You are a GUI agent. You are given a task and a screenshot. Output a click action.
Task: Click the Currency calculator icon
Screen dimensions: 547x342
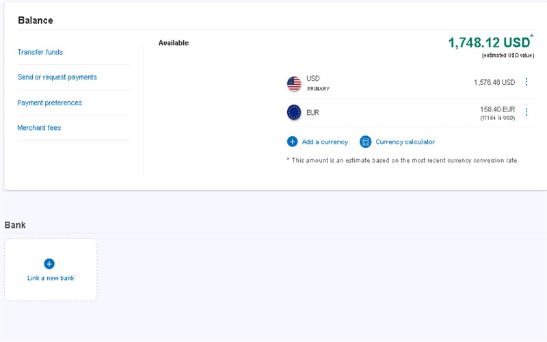[x=366, y=142]
